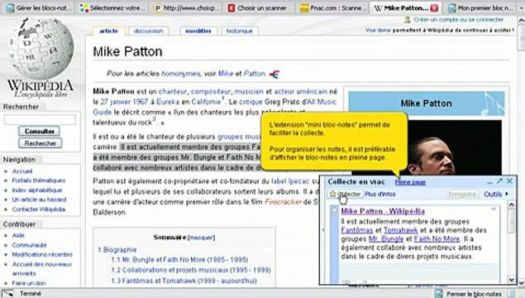Open the Outils menu in mini notebook
The width and height of the screenshot is (525, 298).
(x=496, y=194)
